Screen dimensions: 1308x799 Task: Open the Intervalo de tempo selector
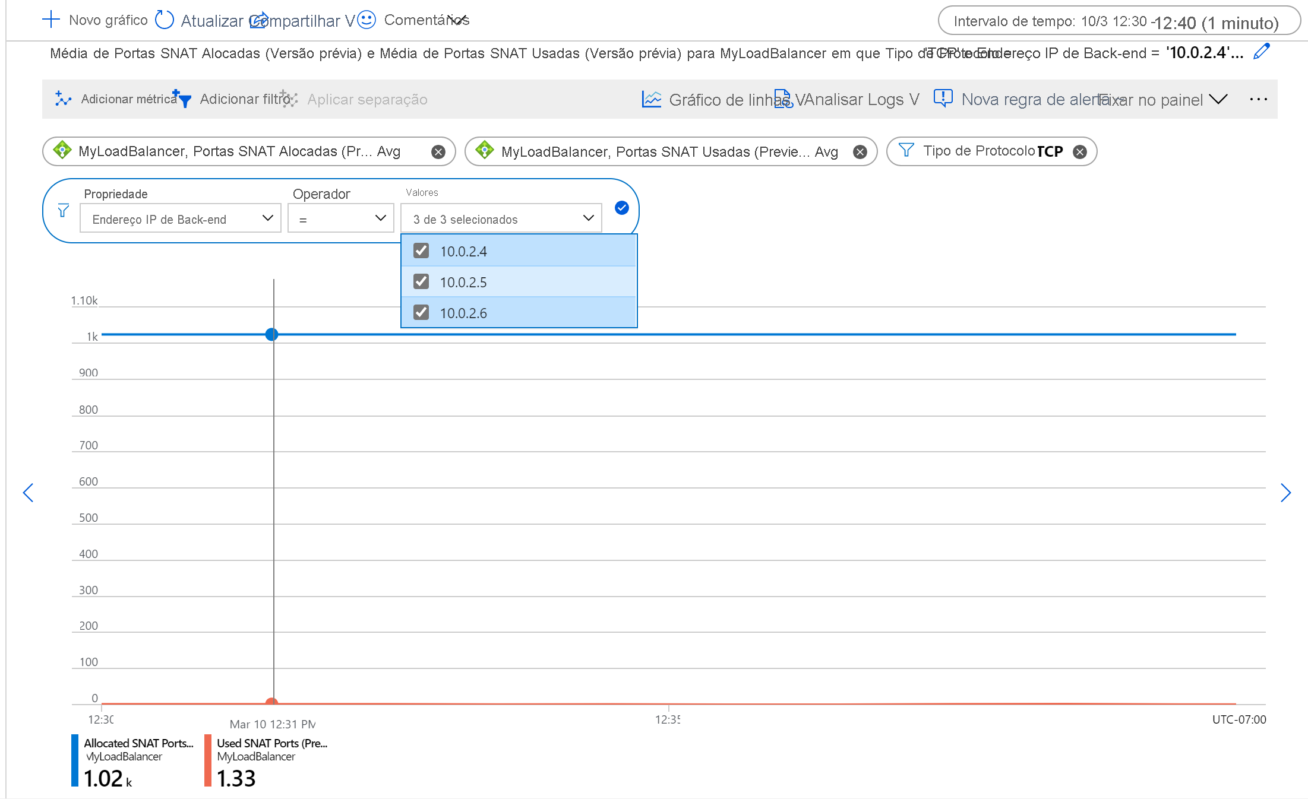coord(1119,21)
